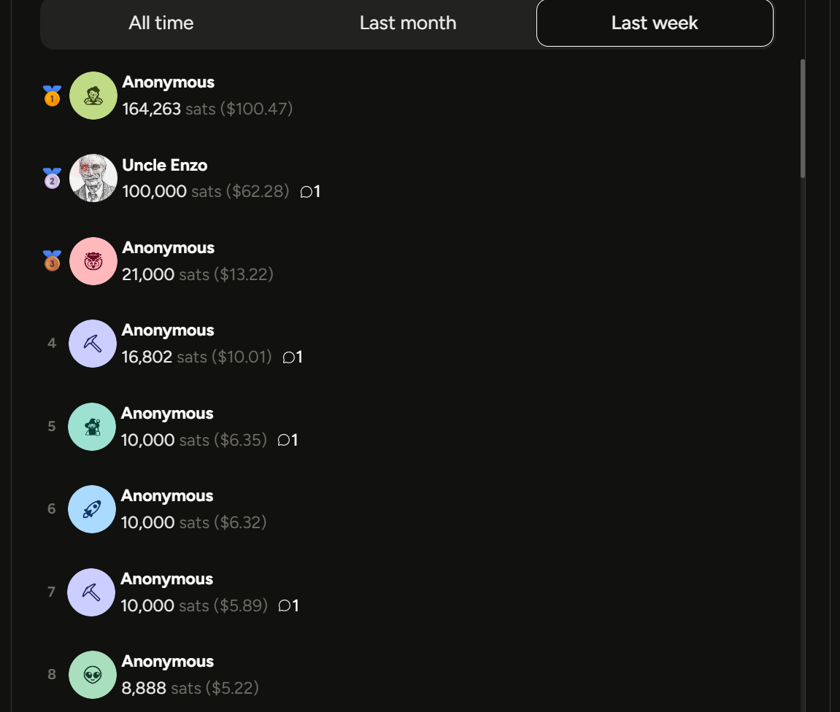Screen dimensions: 840x712
Task: Click the teal wizard avatar at rank 5
Action: [92, 427]
